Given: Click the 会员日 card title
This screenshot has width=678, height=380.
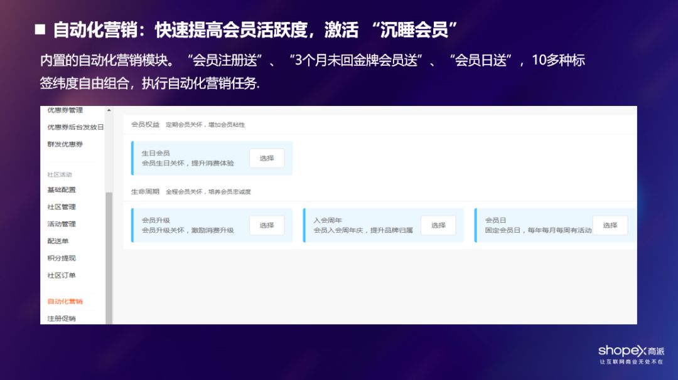Looking at the screenshot, I should (x=495, y=220).
